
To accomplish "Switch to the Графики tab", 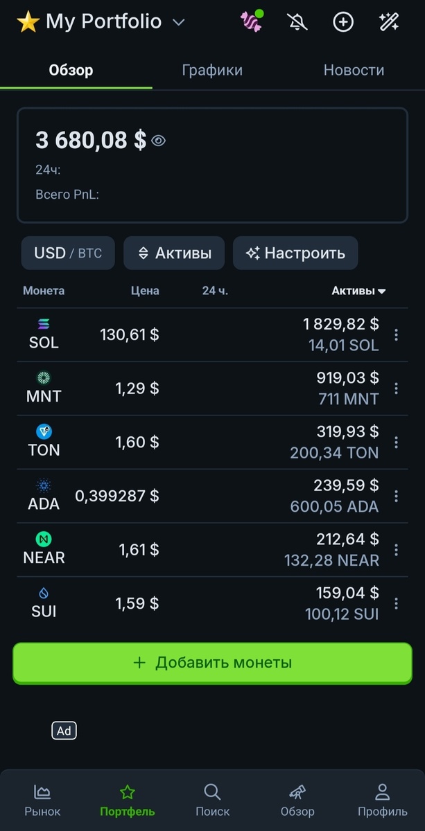I will tap(212, 69).
